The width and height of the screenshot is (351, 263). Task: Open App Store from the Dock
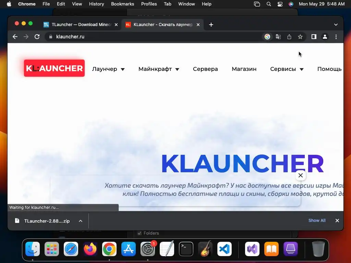click(x=129, y=249)
